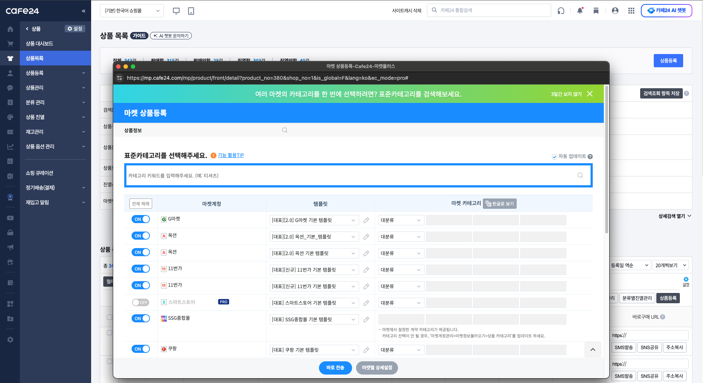Expand the 상품관리 sidebar menu

coord(55,87)
